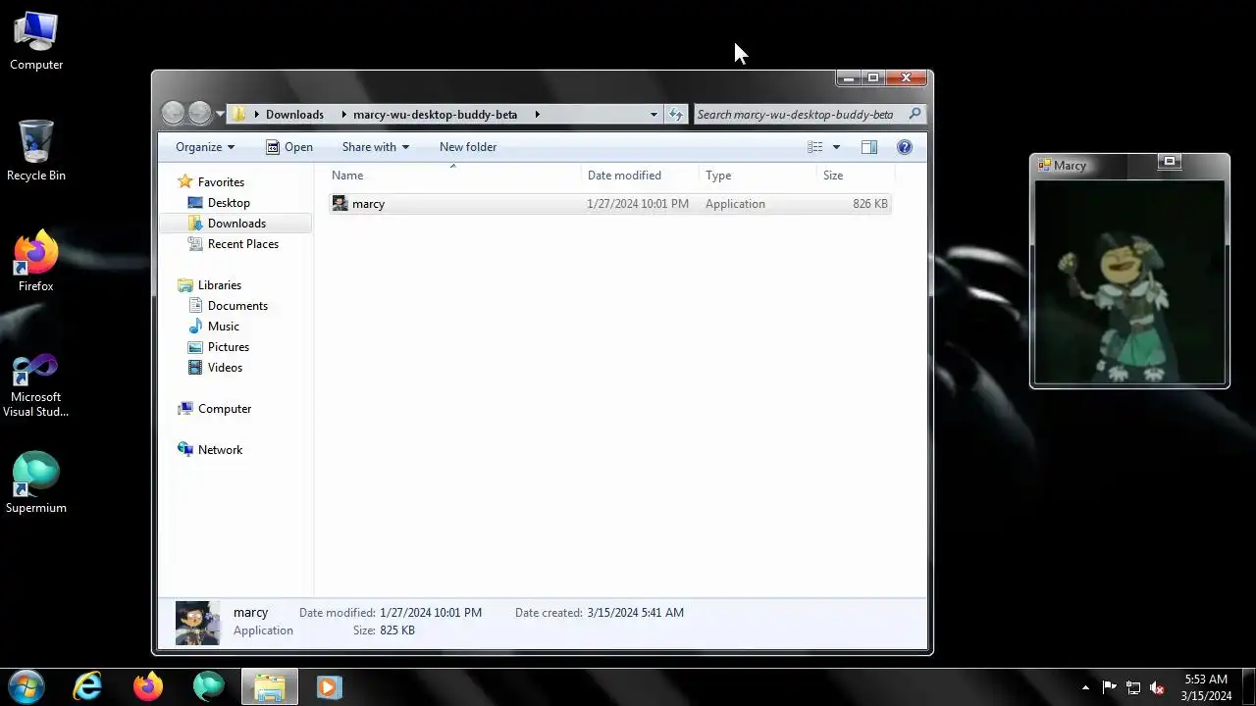Open the Share with menu
Viewport: 1256px width, 706px height.
click(376, 147)
